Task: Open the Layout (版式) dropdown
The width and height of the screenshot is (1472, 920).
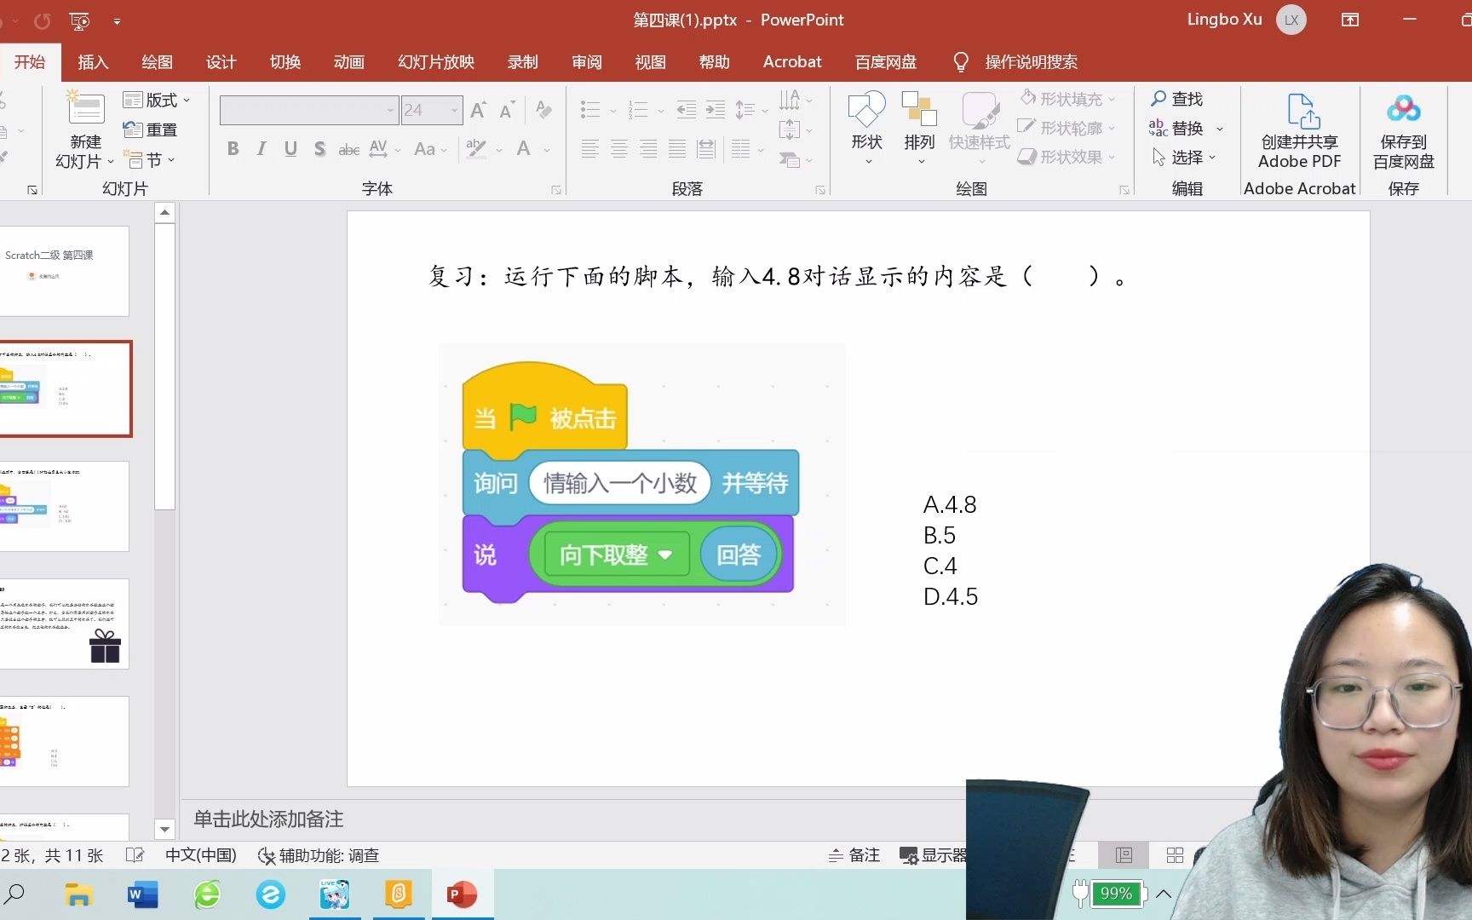Action: pos(157,100)
